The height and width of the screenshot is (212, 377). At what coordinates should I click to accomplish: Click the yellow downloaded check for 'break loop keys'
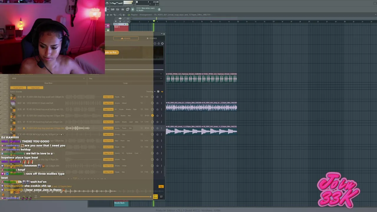[152, 115]
